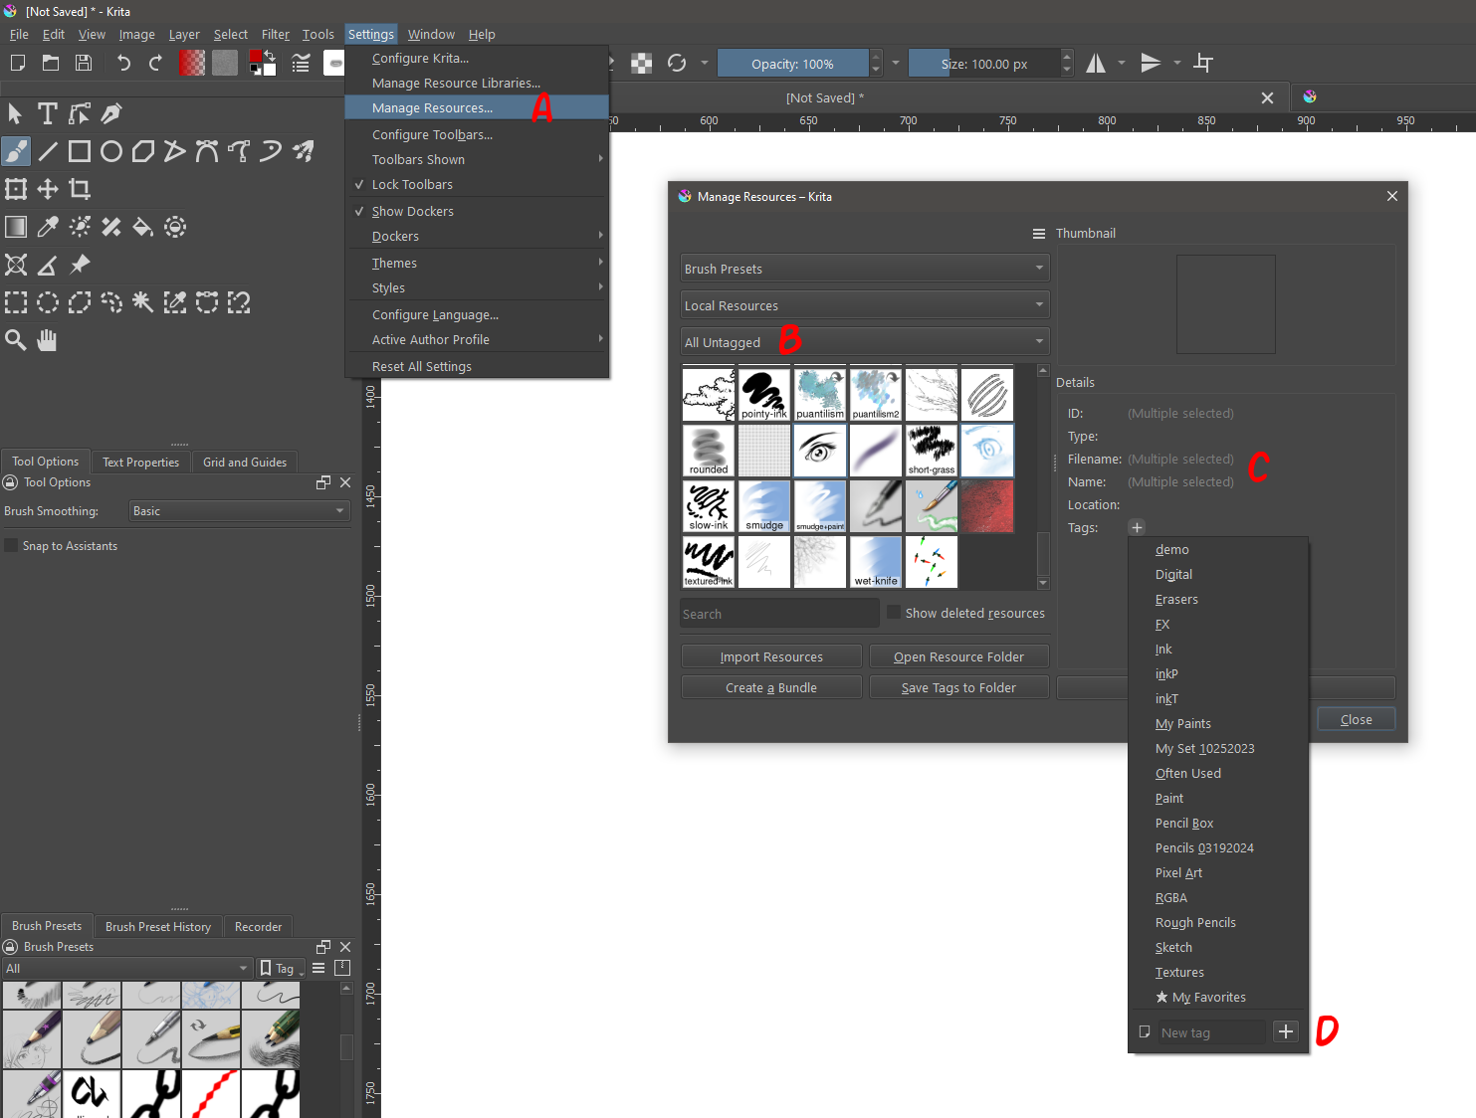Open the Brush Presets resource type dropdown
The height and width of the screenshot is (1118, 1476).
864,269
